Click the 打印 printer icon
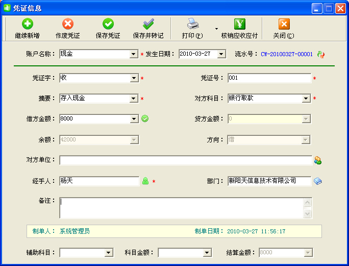Image resolution: width=349 pixels, height=266 pixels. [x=192, y=24]
